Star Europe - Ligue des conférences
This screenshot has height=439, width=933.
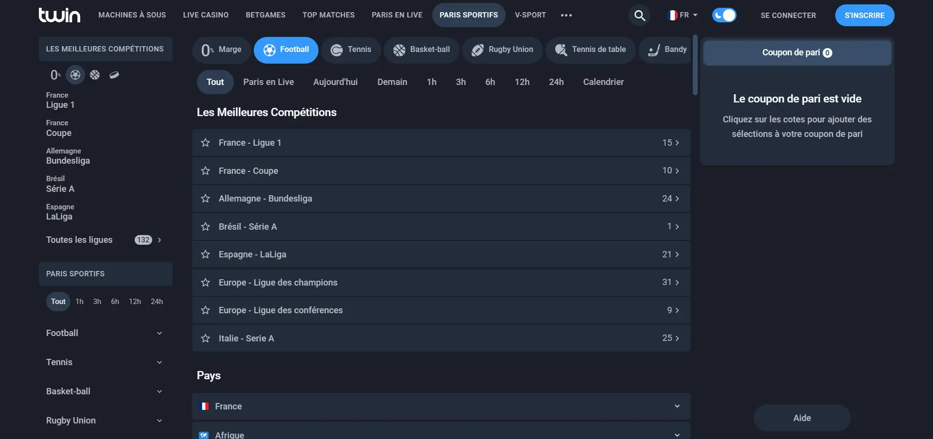pyautogui.click(x=206, y=310)
